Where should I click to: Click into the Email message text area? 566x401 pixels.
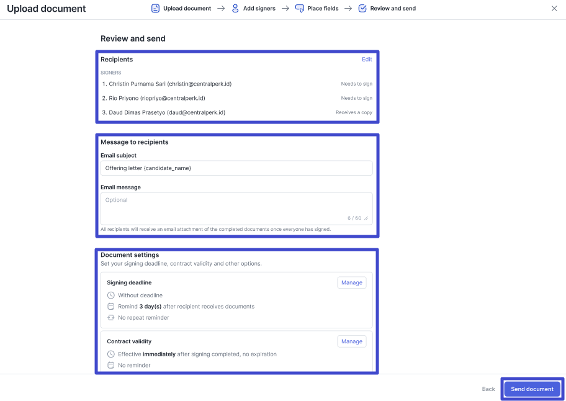coord(236,209)
